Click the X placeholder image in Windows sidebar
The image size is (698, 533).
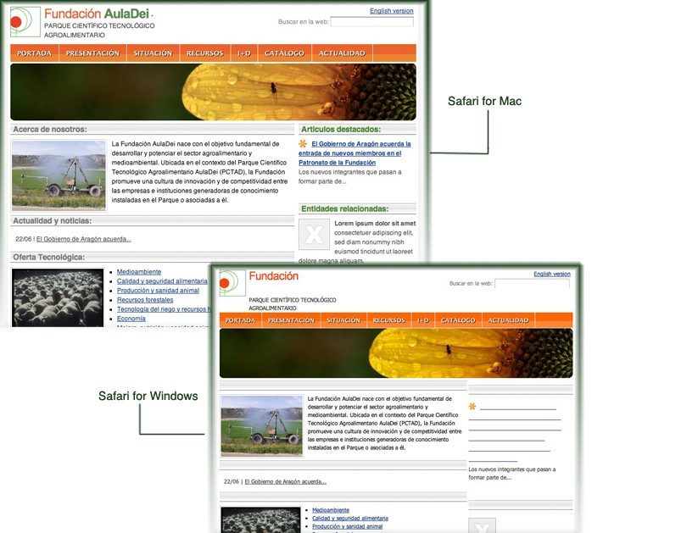pos(482,525)
